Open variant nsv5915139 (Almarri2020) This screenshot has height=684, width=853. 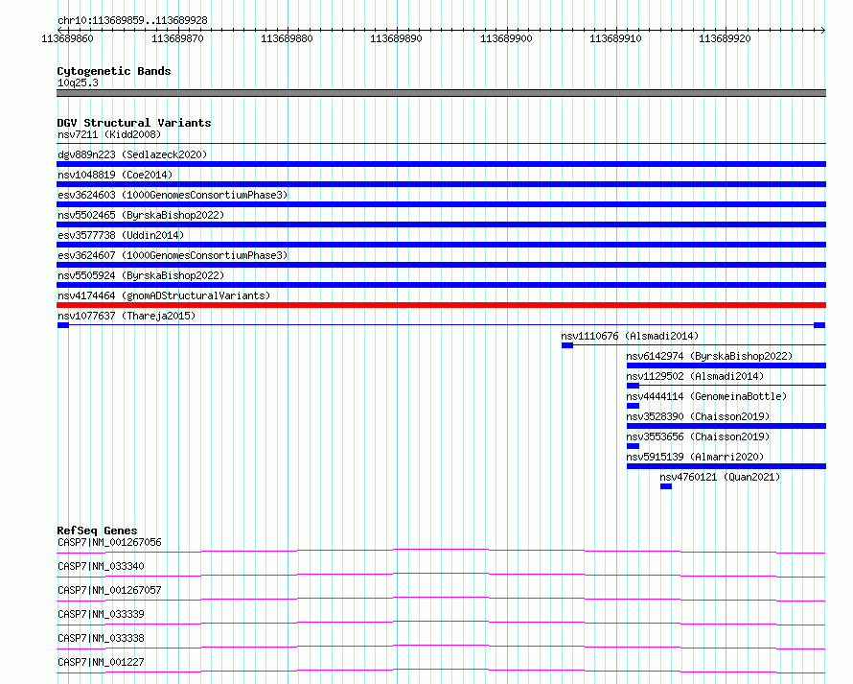695,457
